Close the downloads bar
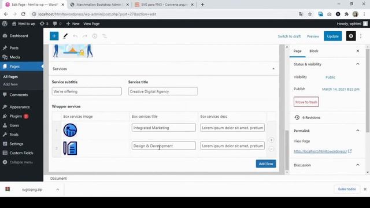370x208 pixels. coord(365,189)
